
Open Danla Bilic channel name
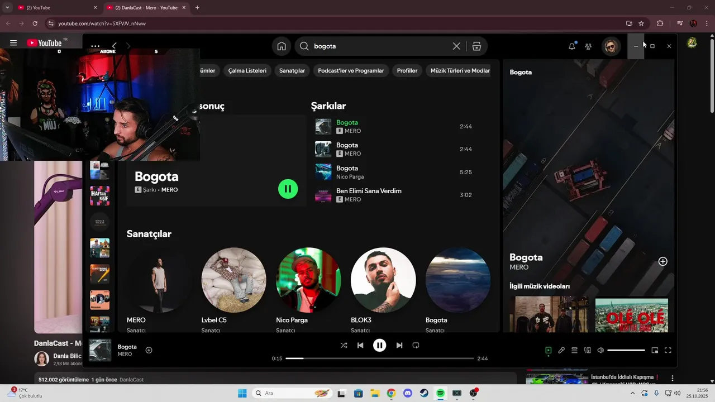tap(68, 356)
